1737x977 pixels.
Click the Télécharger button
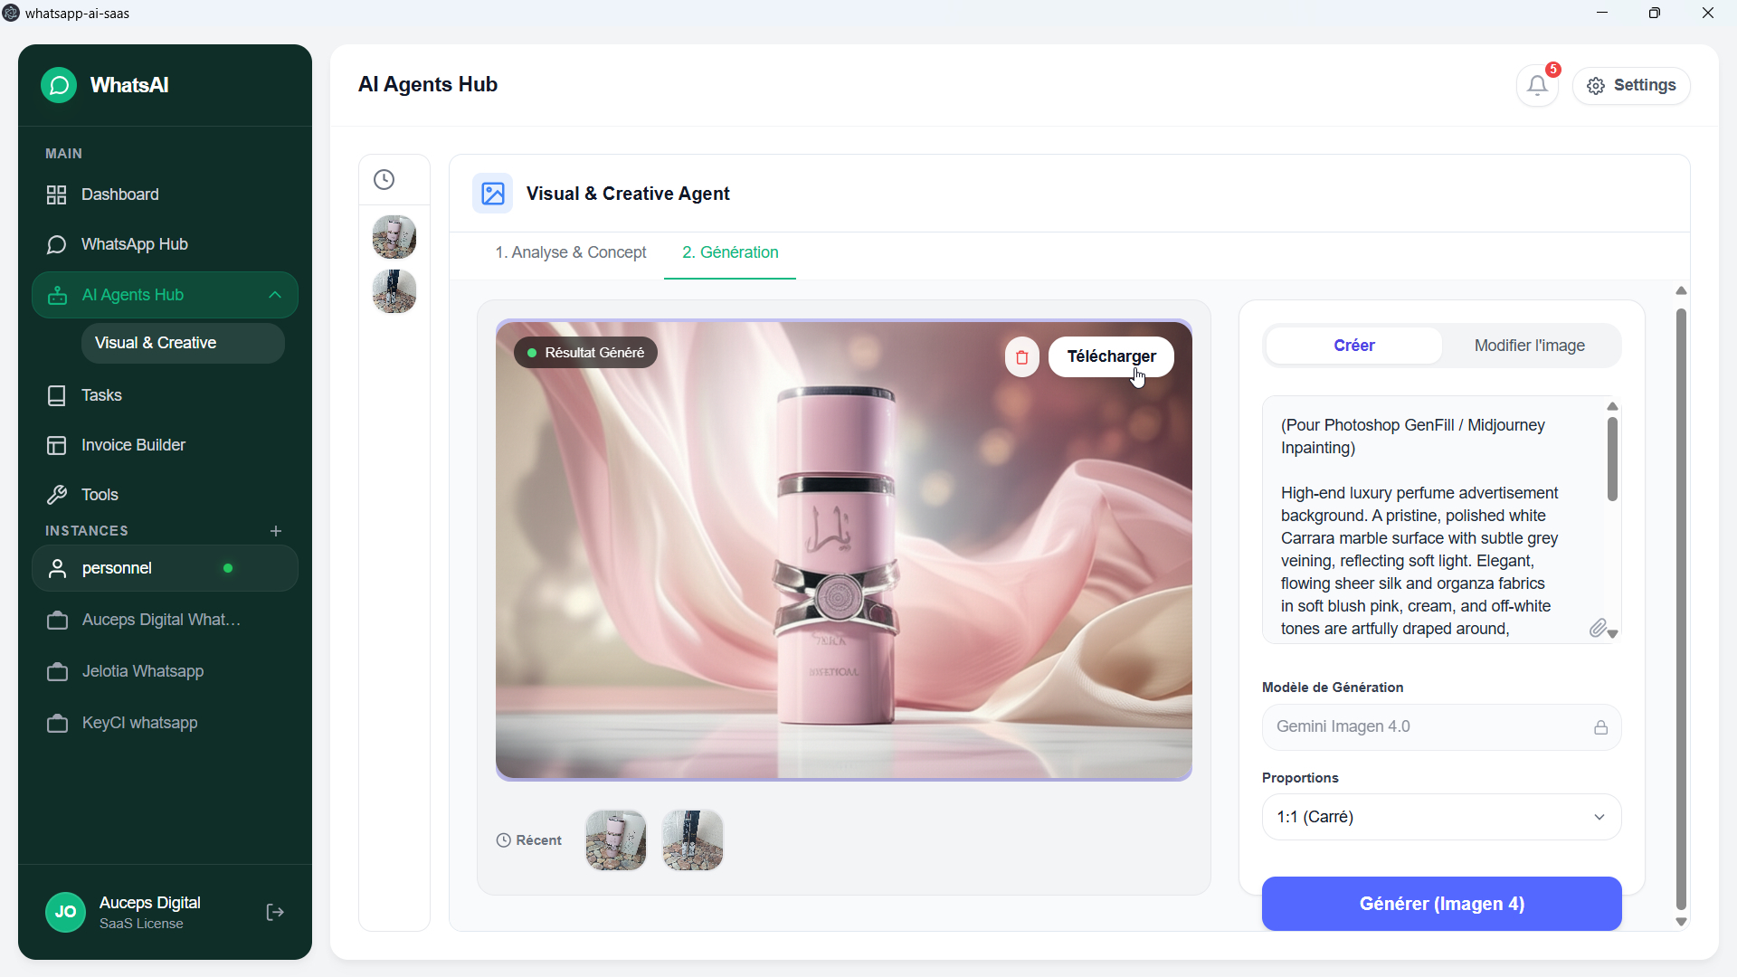point(1111,356)
